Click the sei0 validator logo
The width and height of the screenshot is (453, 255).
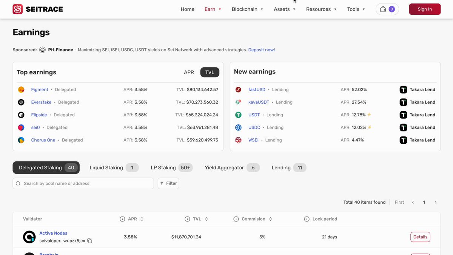tap(21, 127)
